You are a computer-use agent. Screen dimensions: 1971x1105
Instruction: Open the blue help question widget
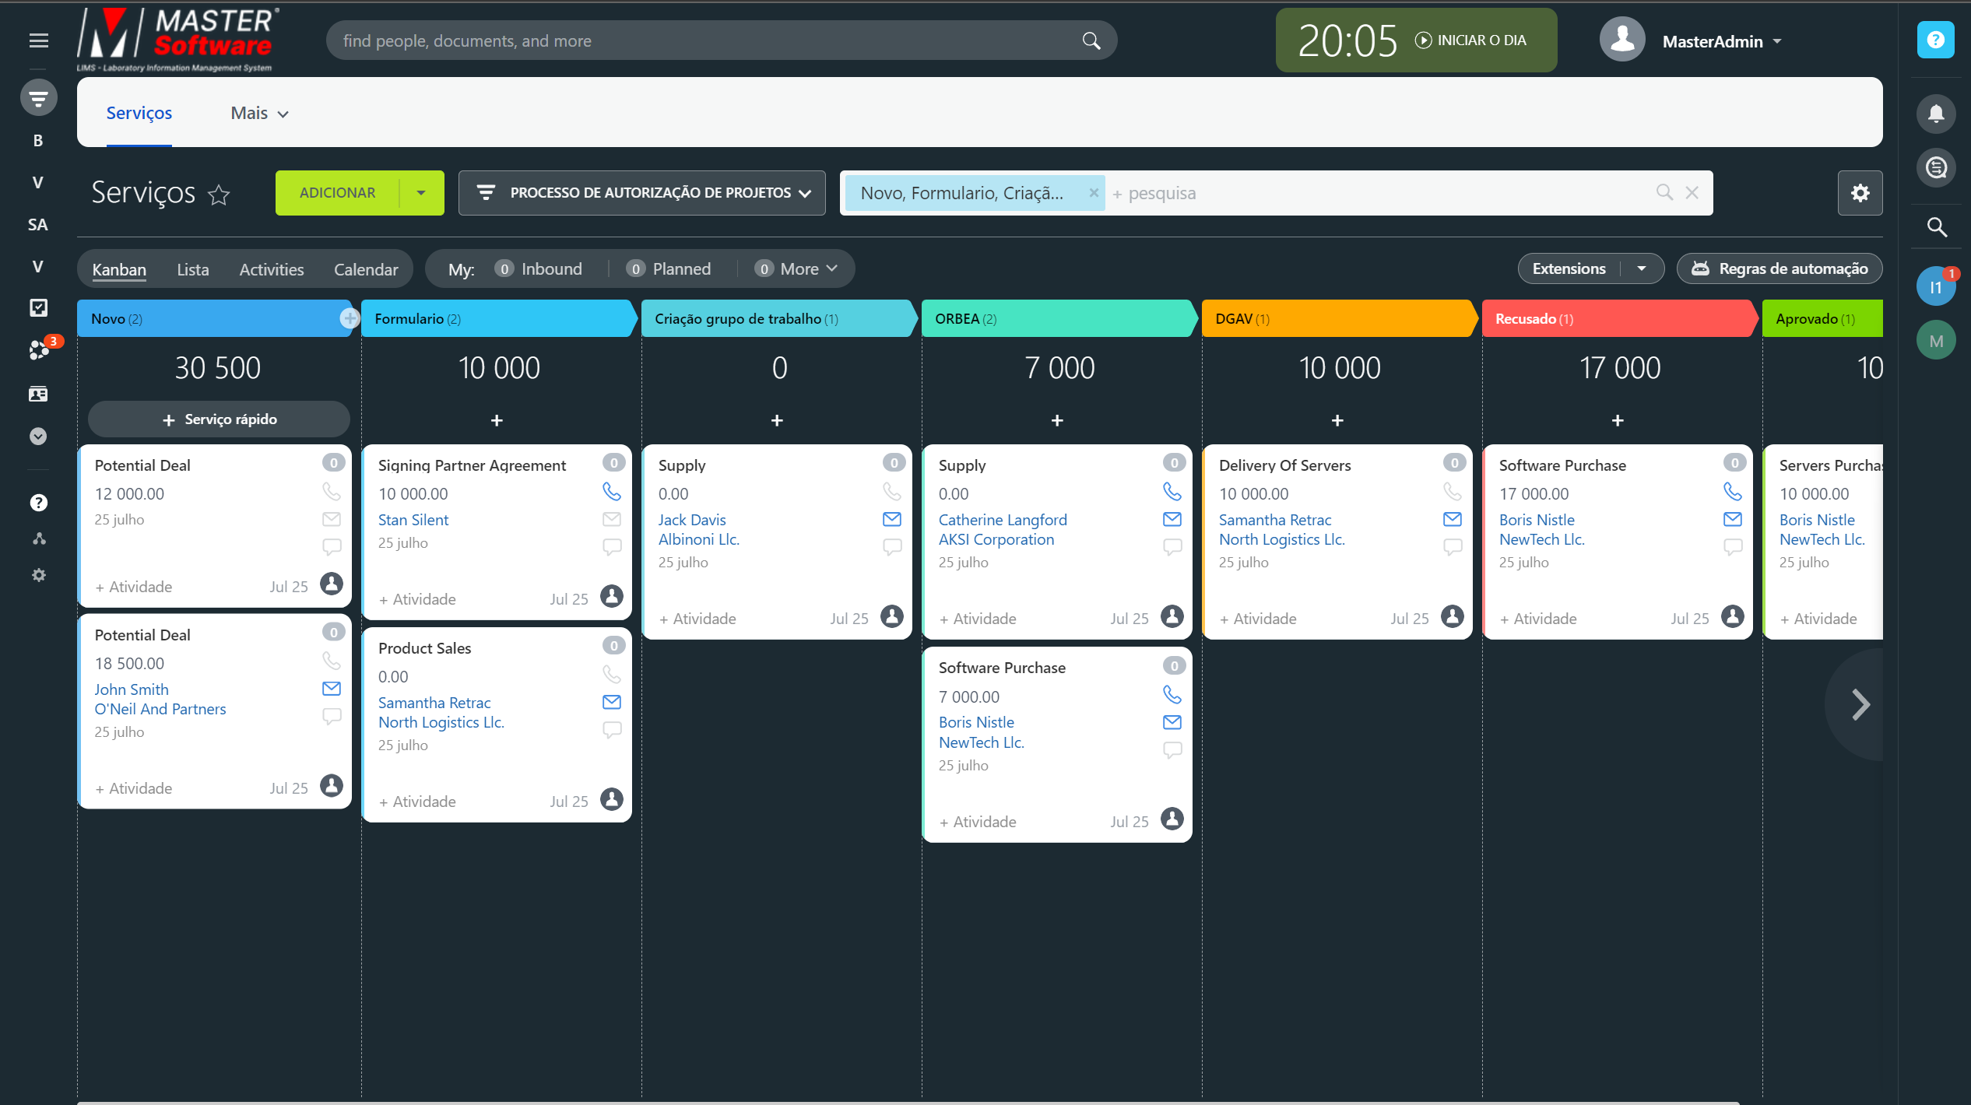point(1936,40)
